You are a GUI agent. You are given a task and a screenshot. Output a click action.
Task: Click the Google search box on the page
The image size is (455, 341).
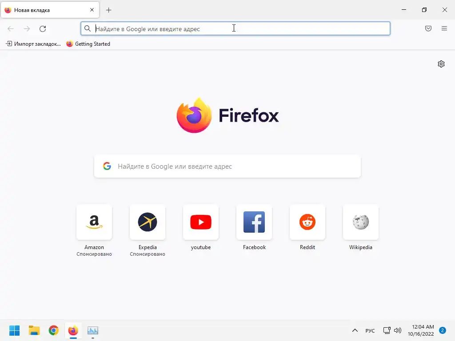(227, 166)
